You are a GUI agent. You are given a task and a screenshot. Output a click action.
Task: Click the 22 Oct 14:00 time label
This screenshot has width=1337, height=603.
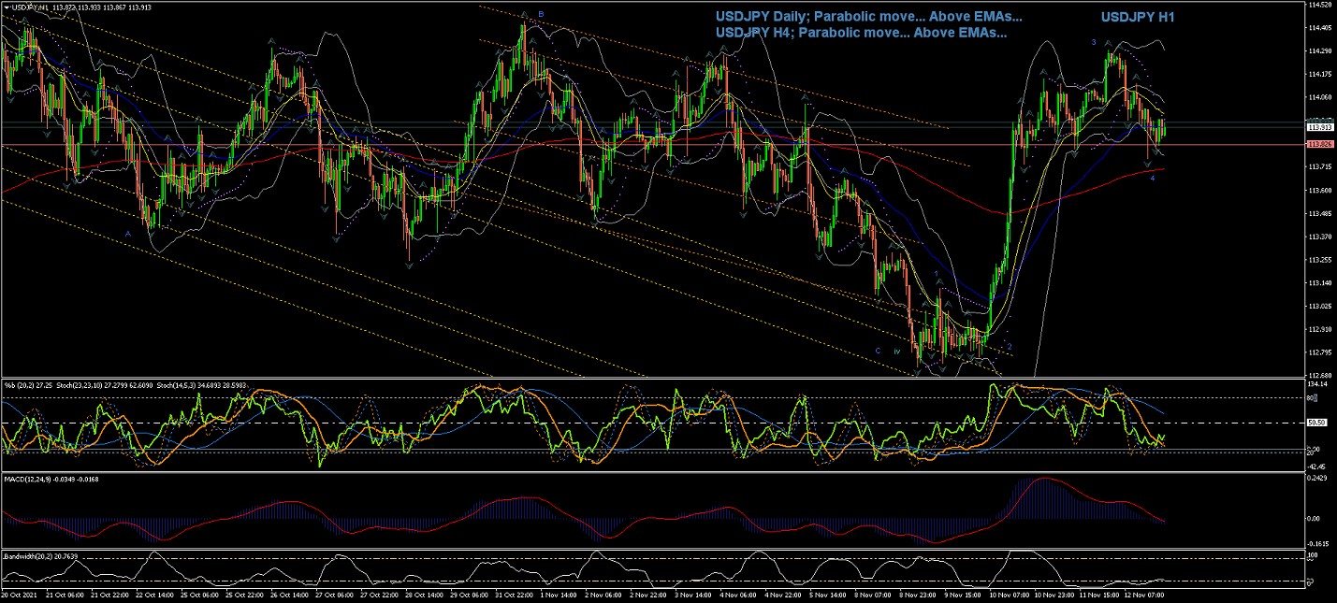click(x=154, y=594)
